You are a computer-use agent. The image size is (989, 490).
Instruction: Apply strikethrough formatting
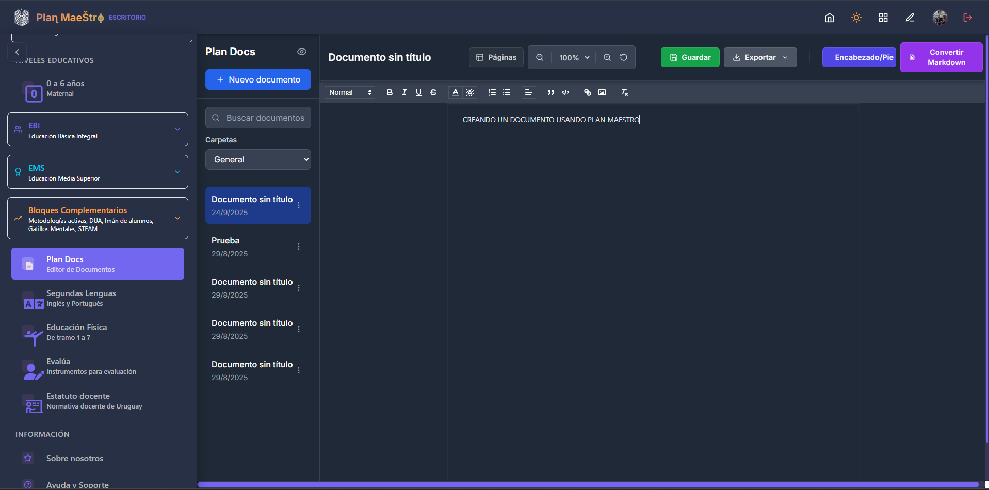[433, 92]
